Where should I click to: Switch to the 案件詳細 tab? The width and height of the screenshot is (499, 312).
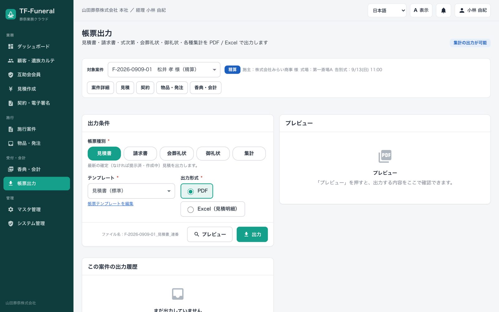[x=100, y=88]
